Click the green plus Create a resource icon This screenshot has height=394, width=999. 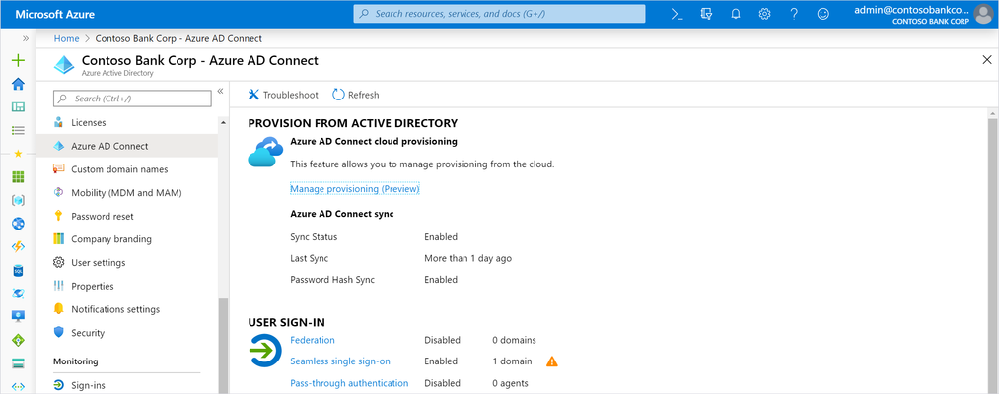click(19, 60)
